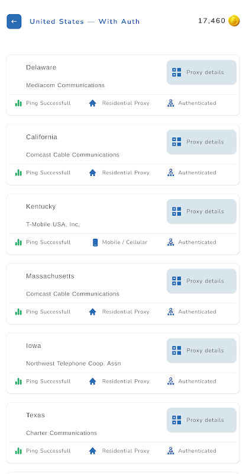246x474 pixels.
Task: Open Proxy details for Texas
Action: pos(201,420)
